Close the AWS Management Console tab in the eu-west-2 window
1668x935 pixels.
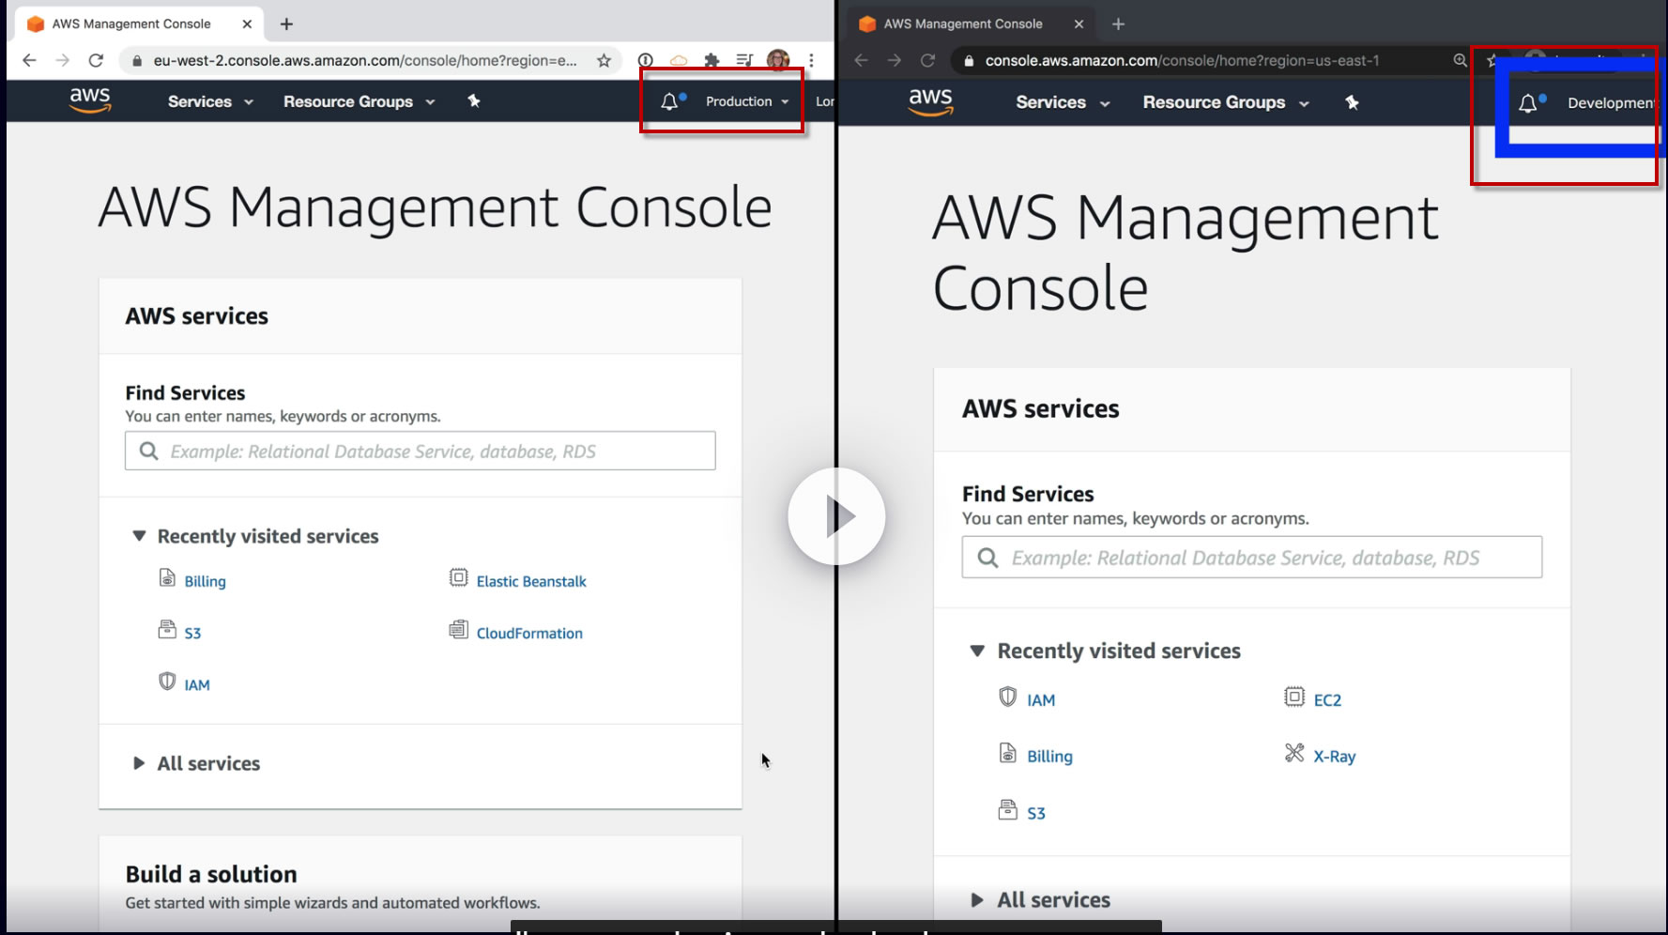click(247, 23)
